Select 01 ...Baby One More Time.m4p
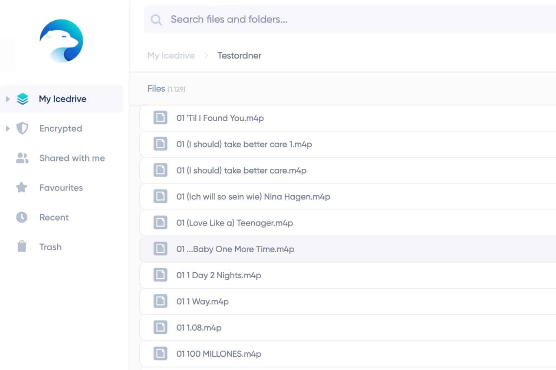Screen dimensions: 556x370 [x=348, y=249]
